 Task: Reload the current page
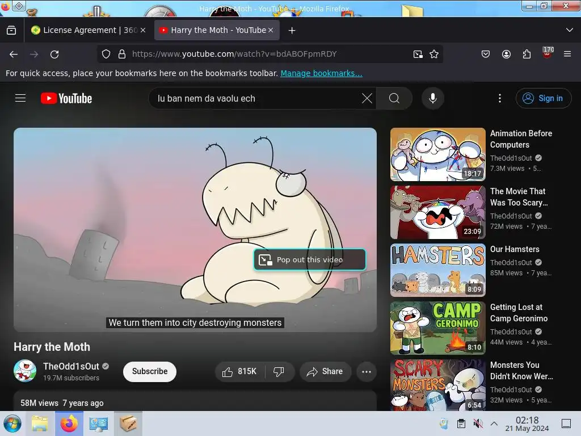tap(54, 54)
